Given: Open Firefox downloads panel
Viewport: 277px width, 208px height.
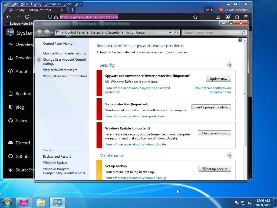Looking at the screenshot, I should tap(218, 17).
